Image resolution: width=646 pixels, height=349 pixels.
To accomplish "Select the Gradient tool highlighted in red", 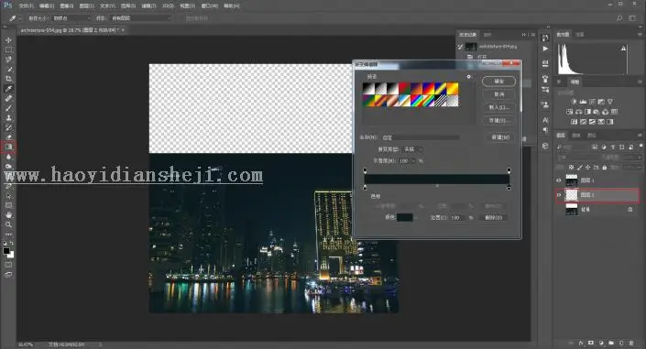I will (x=8, y=147).
